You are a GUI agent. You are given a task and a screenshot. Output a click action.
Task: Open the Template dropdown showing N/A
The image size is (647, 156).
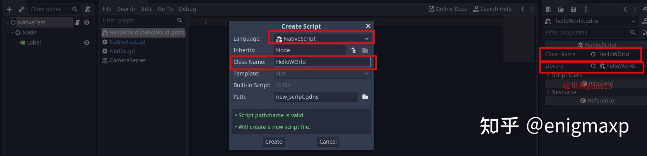(322, 74)
